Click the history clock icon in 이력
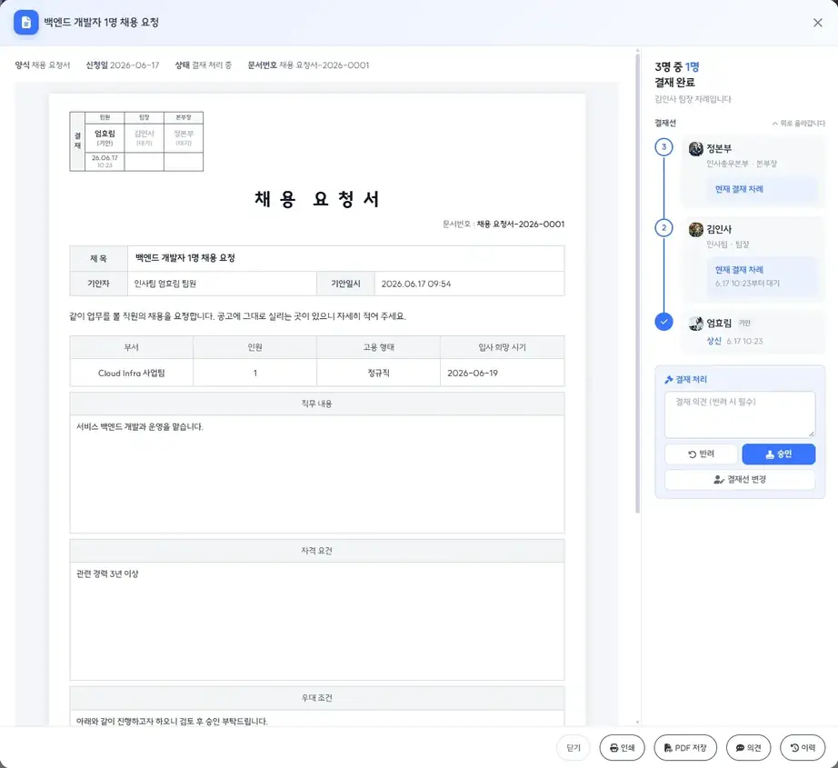Screen dimensions: 838x768 [x=794, y=748]
